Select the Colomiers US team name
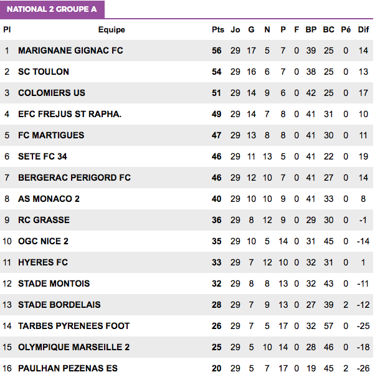375x382 pixels. (52, 93)
